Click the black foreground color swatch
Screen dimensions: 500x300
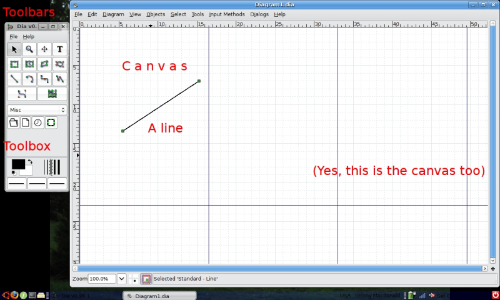[x=18, y=164]
